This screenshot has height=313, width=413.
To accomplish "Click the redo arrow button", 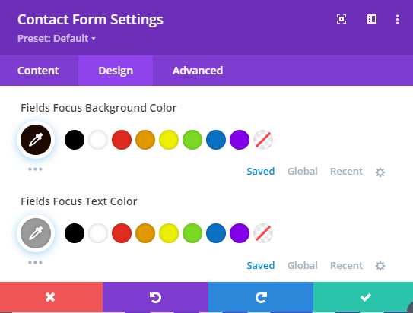I will coord(261,297).
